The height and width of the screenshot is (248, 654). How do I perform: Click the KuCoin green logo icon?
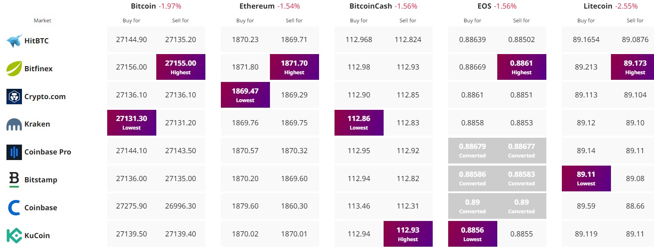tap(14, 236)
